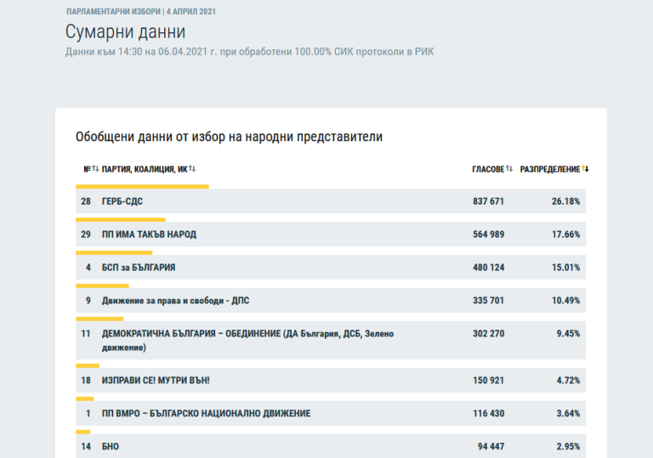Click percentage 10.49%
This screenshot has height=458, width=653.
[565, 301]
